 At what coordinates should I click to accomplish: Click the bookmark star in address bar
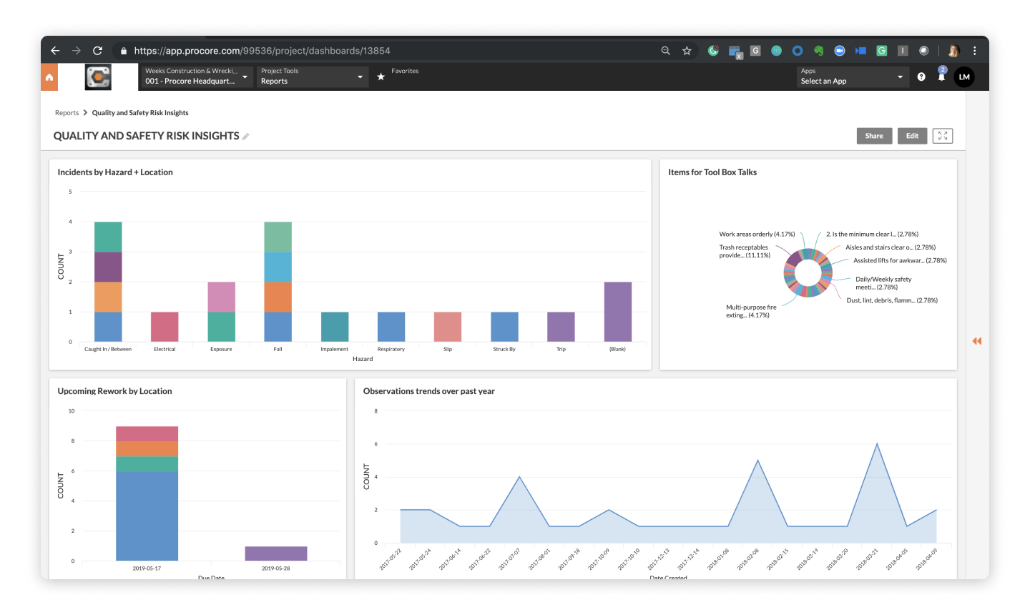click(x=686, y=51)
